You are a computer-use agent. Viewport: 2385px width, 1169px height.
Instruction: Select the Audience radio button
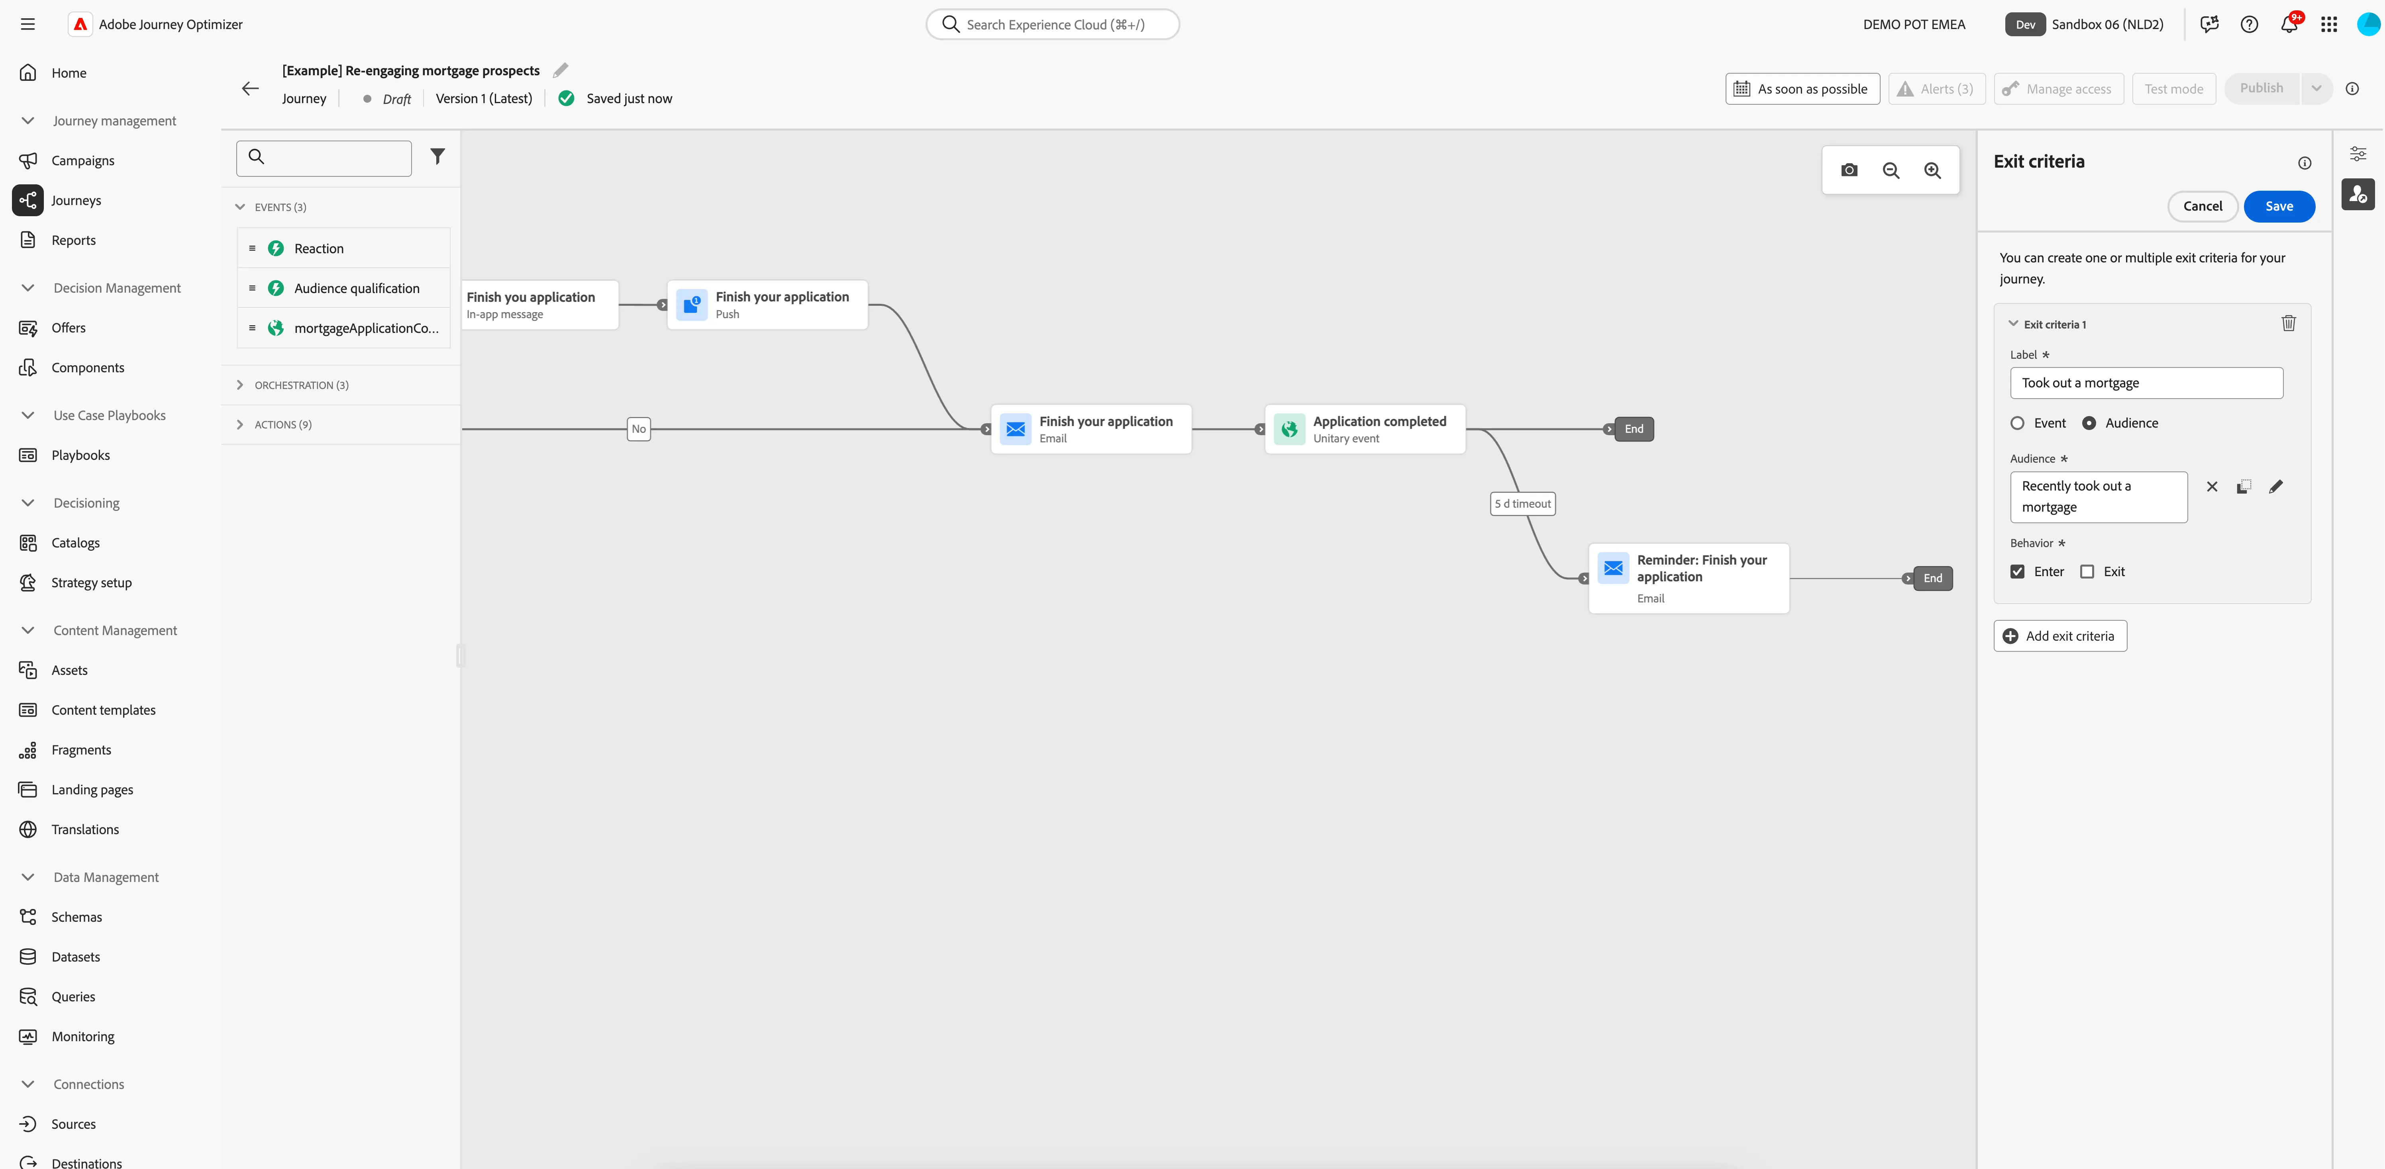[x=2089, y=423]
